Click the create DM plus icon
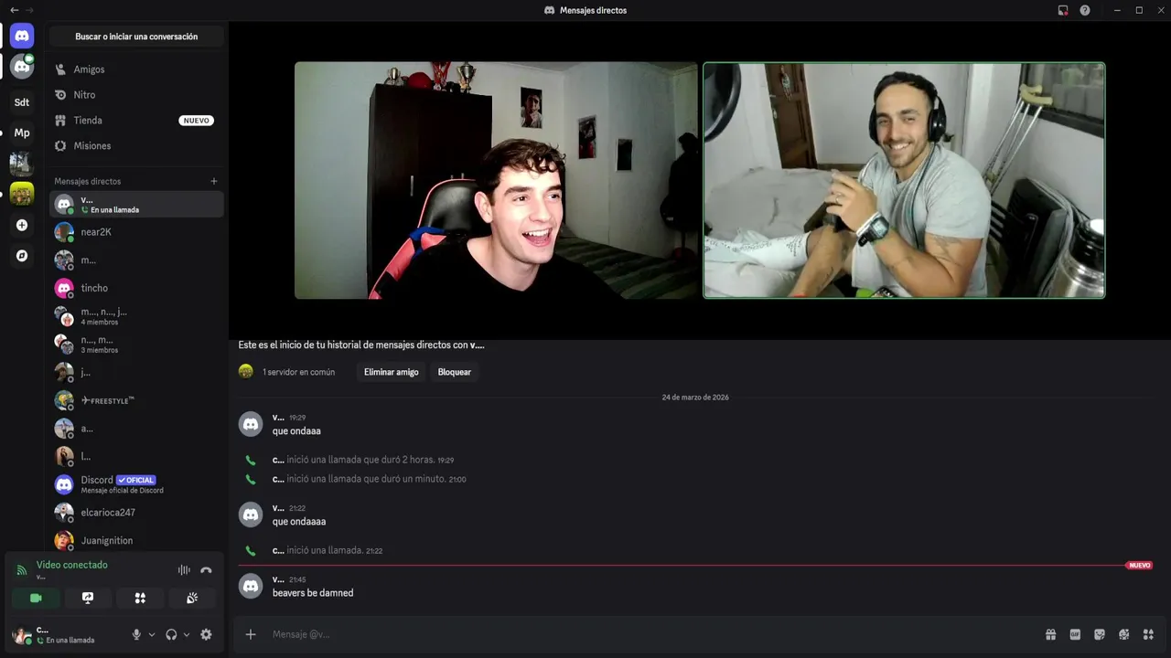This screenshot has height=658, width=1171. 214,181
